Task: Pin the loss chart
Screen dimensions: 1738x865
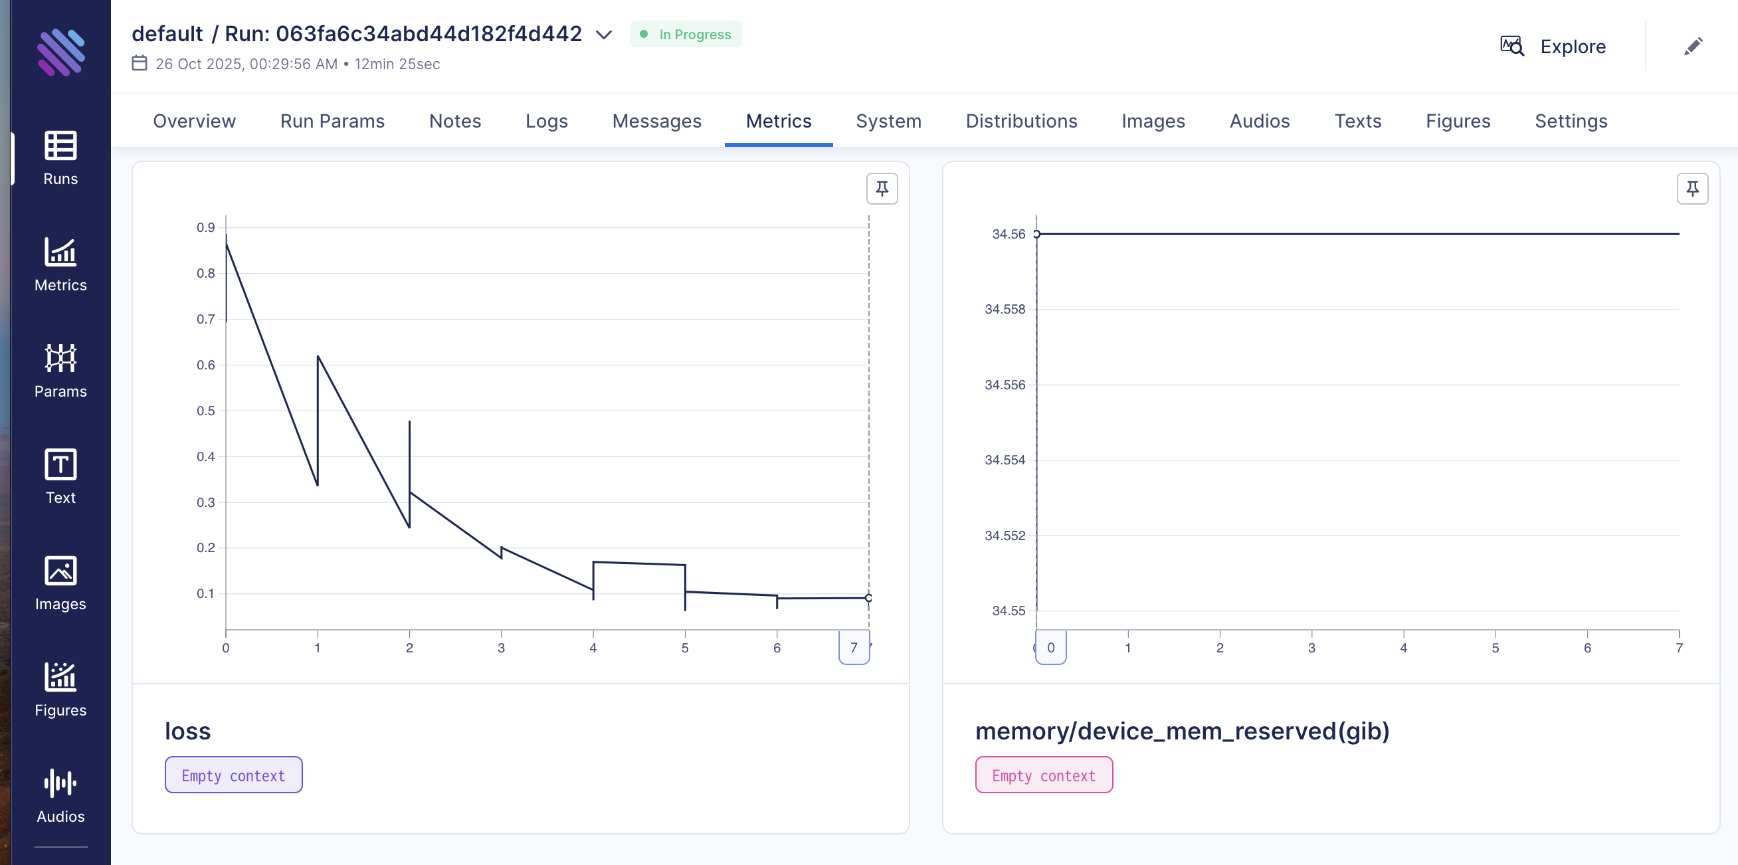Action: pos(882,188)
